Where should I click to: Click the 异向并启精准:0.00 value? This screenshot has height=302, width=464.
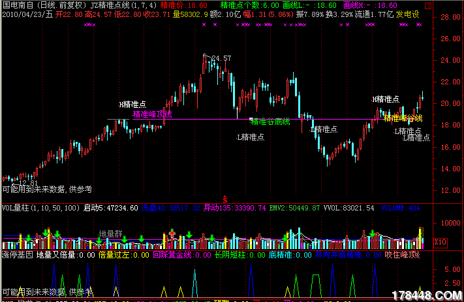click(348, 255)
